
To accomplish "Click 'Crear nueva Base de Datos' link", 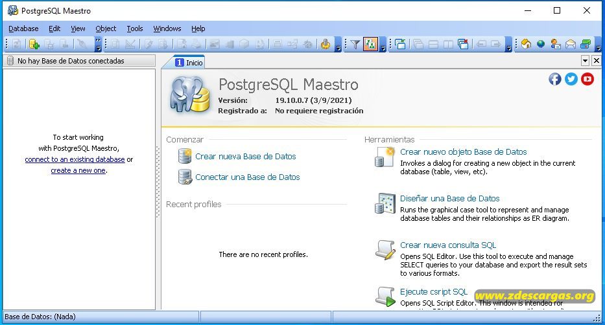I will point(245,156).
